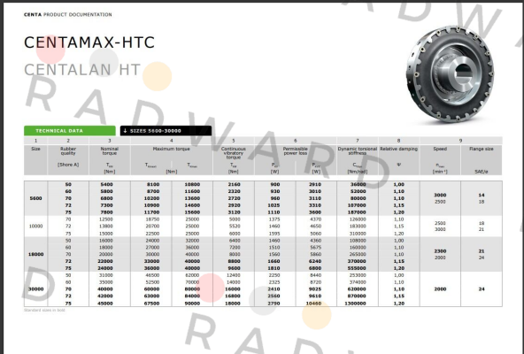Screen dimensions: 524x354
Task: Click the 'Standard sizes in bold' footnote
Action: click(44, 311)
